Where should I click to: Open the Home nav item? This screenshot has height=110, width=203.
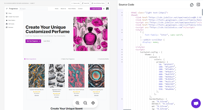click(x=57, y=9)
